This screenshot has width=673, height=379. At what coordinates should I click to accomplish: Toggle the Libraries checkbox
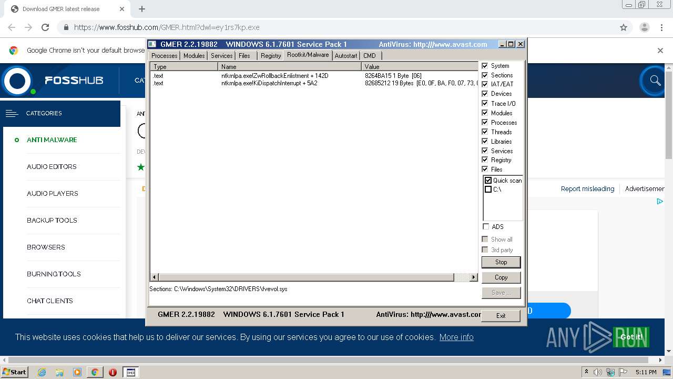tap(485, 142)
